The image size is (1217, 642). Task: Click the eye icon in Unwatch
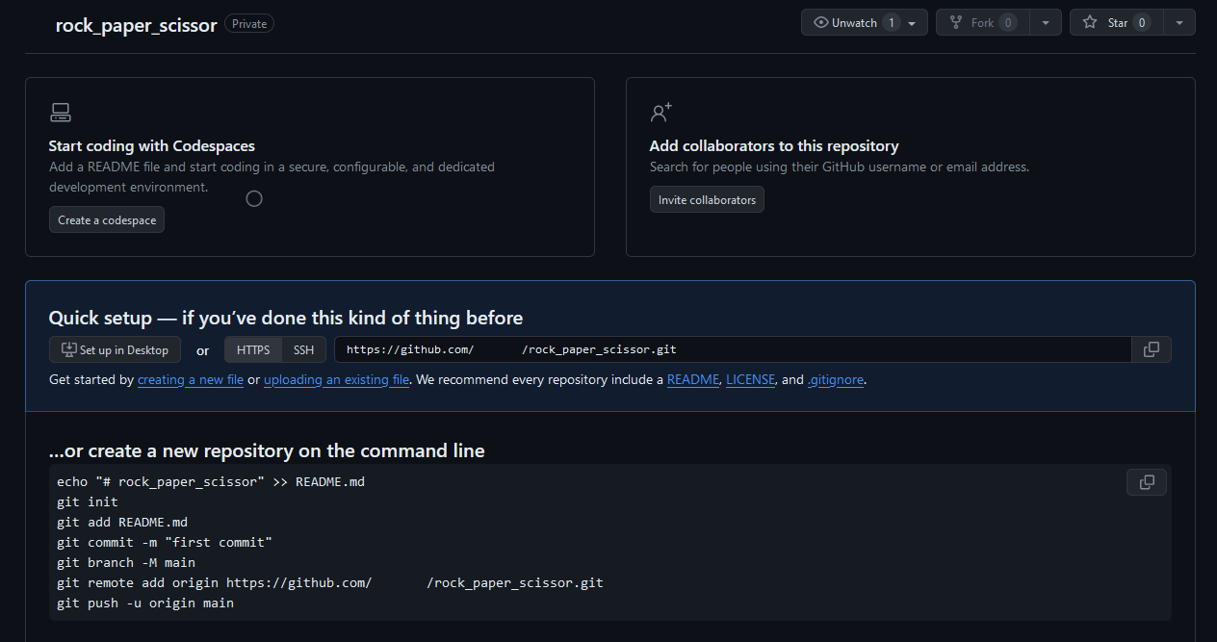tap(821, 22)
